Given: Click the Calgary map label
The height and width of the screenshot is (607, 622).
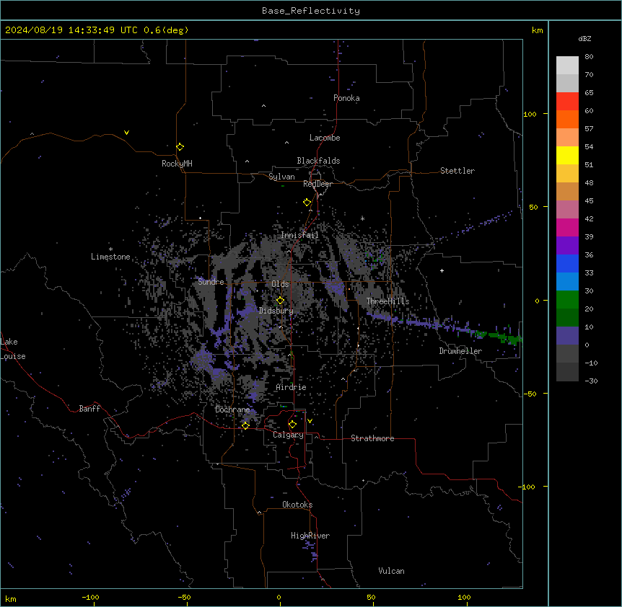Looking at the screenshot, I should (x=288, y=435).
